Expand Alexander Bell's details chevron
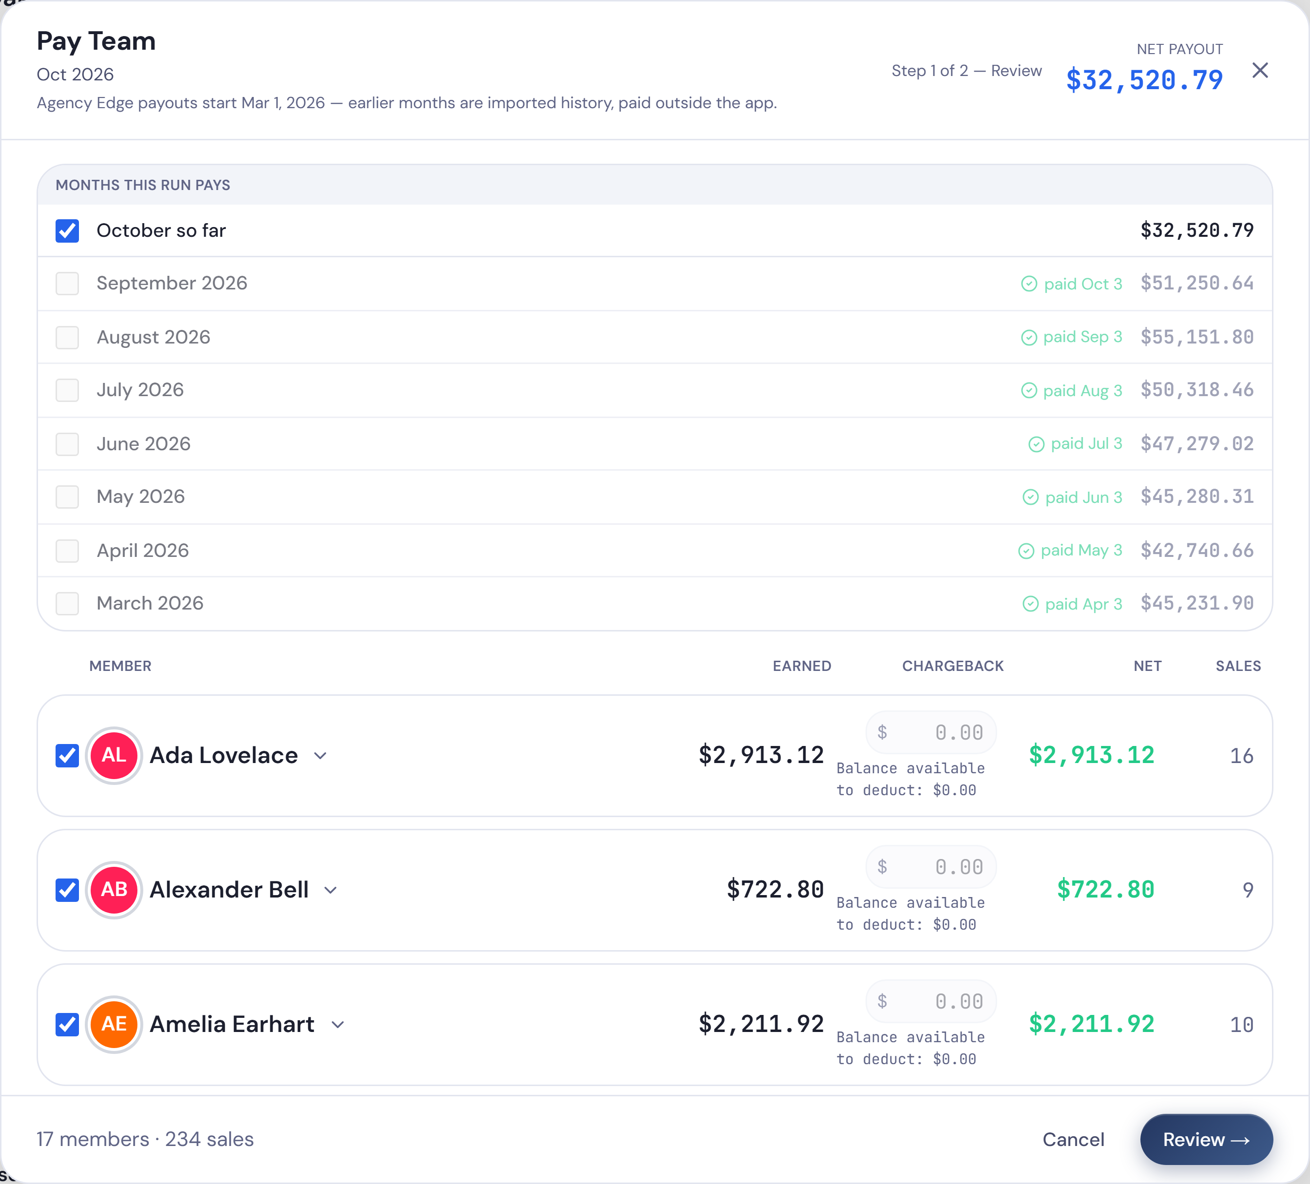The image size is (1310, 1184). [330, 890]
